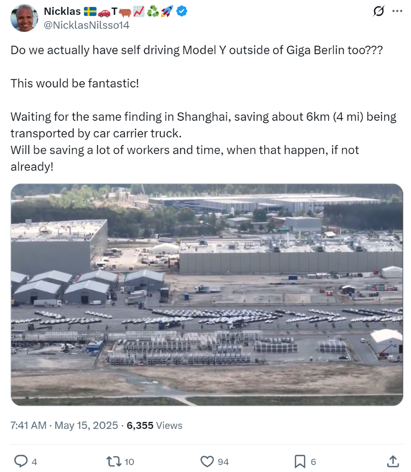411x472 pixels.
Task: Visit the @NicklasNilsso14 handle link
Action: [x=87, y=25]
